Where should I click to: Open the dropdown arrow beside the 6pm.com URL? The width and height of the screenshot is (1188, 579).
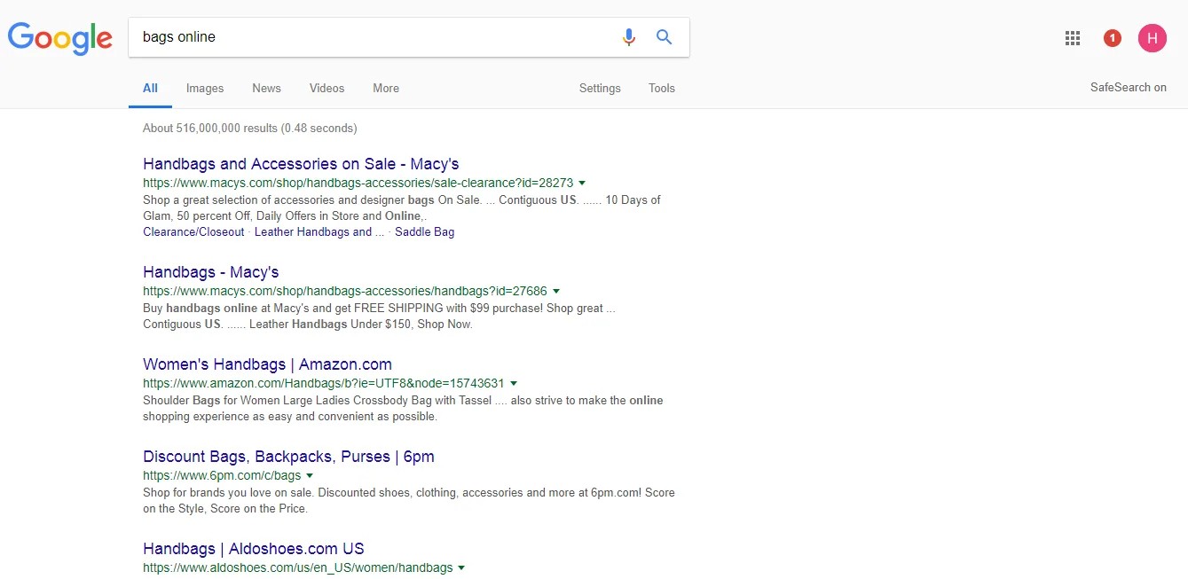pyautogui.click(x=310, y=475)
